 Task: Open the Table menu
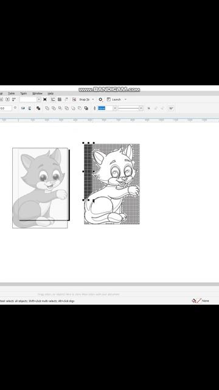click(12, 93)
